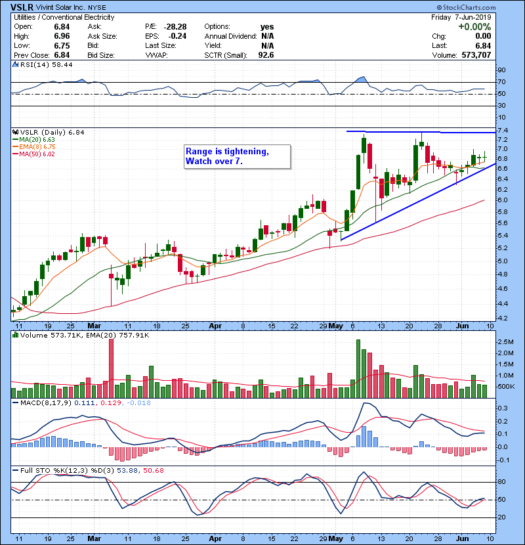Click the MACD(8,17,9) legend label

(46, 403)
